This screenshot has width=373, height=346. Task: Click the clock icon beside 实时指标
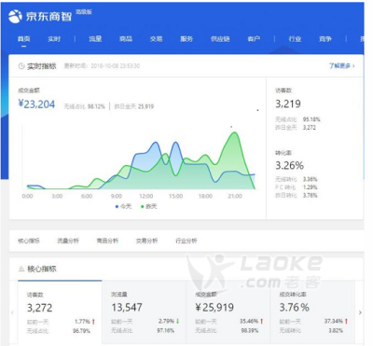point(21,66)
